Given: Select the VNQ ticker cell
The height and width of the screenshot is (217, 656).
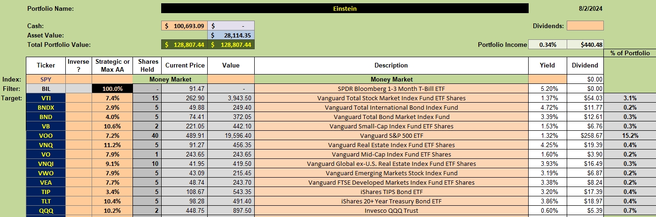Looking at the screenshot, I should (46, 145).
